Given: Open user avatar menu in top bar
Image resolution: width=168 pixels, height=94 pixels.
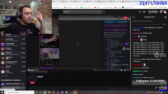Looking at the screenshot, I should pos(165,12).
